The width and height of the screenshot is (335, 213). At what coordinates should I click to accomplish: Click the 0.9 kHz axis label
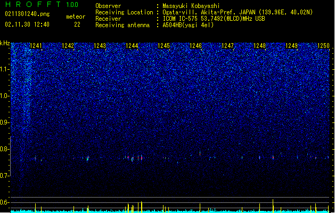pyautogui.click(x=5, y=122)
